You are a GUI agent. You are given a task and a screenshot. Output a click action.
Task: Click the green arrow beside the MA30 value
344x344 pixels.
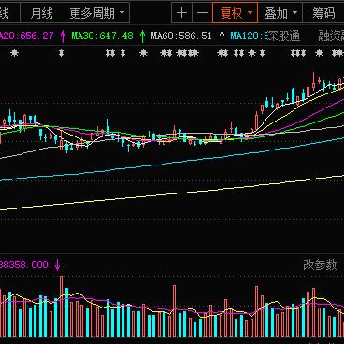(x=142, y=36)
